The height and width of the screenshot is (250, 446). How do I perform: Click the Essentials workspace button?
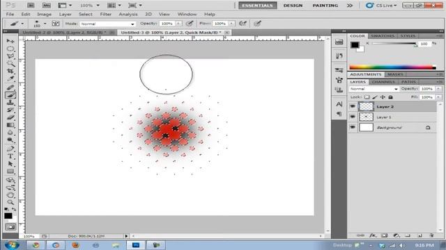pyautogui.click(x=257, y=6)
